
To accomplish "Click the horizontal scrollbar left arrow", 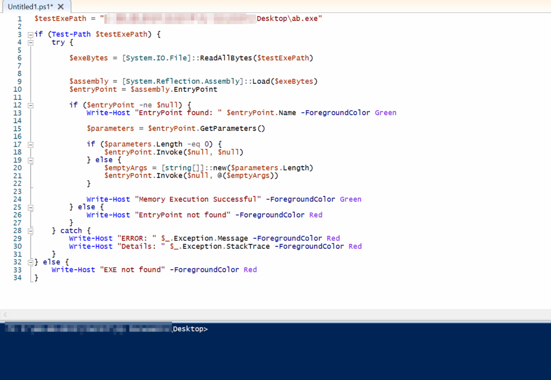I will coord(5,314).
